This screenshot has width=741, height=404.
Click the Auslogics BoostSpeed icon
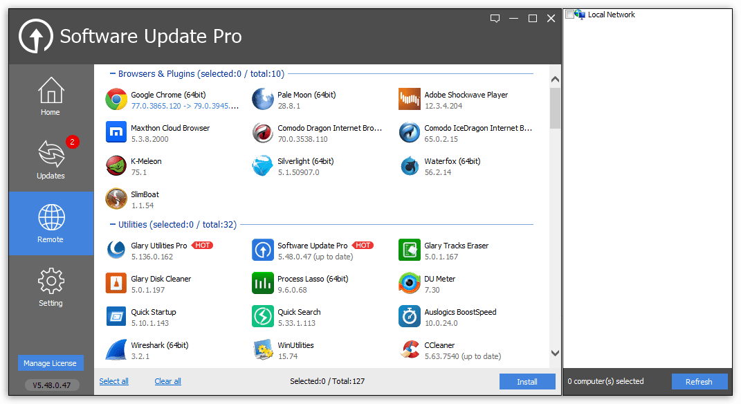(410, 316)
